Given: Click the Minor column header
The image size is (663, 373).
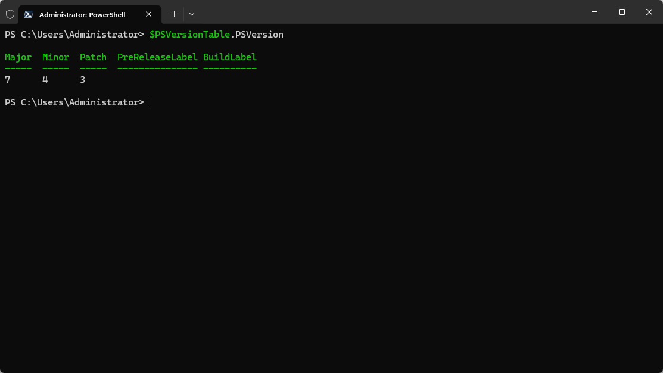Looking at the screenshot, I should 55,57.
